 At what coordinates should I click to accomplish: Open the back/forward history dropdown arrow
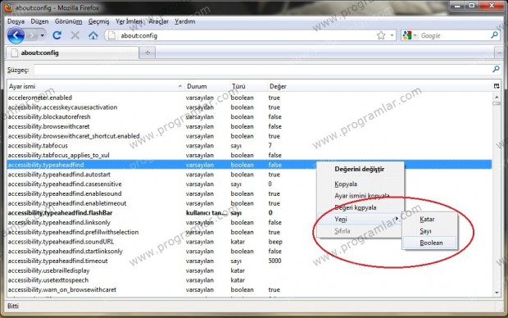click(43, 36)
